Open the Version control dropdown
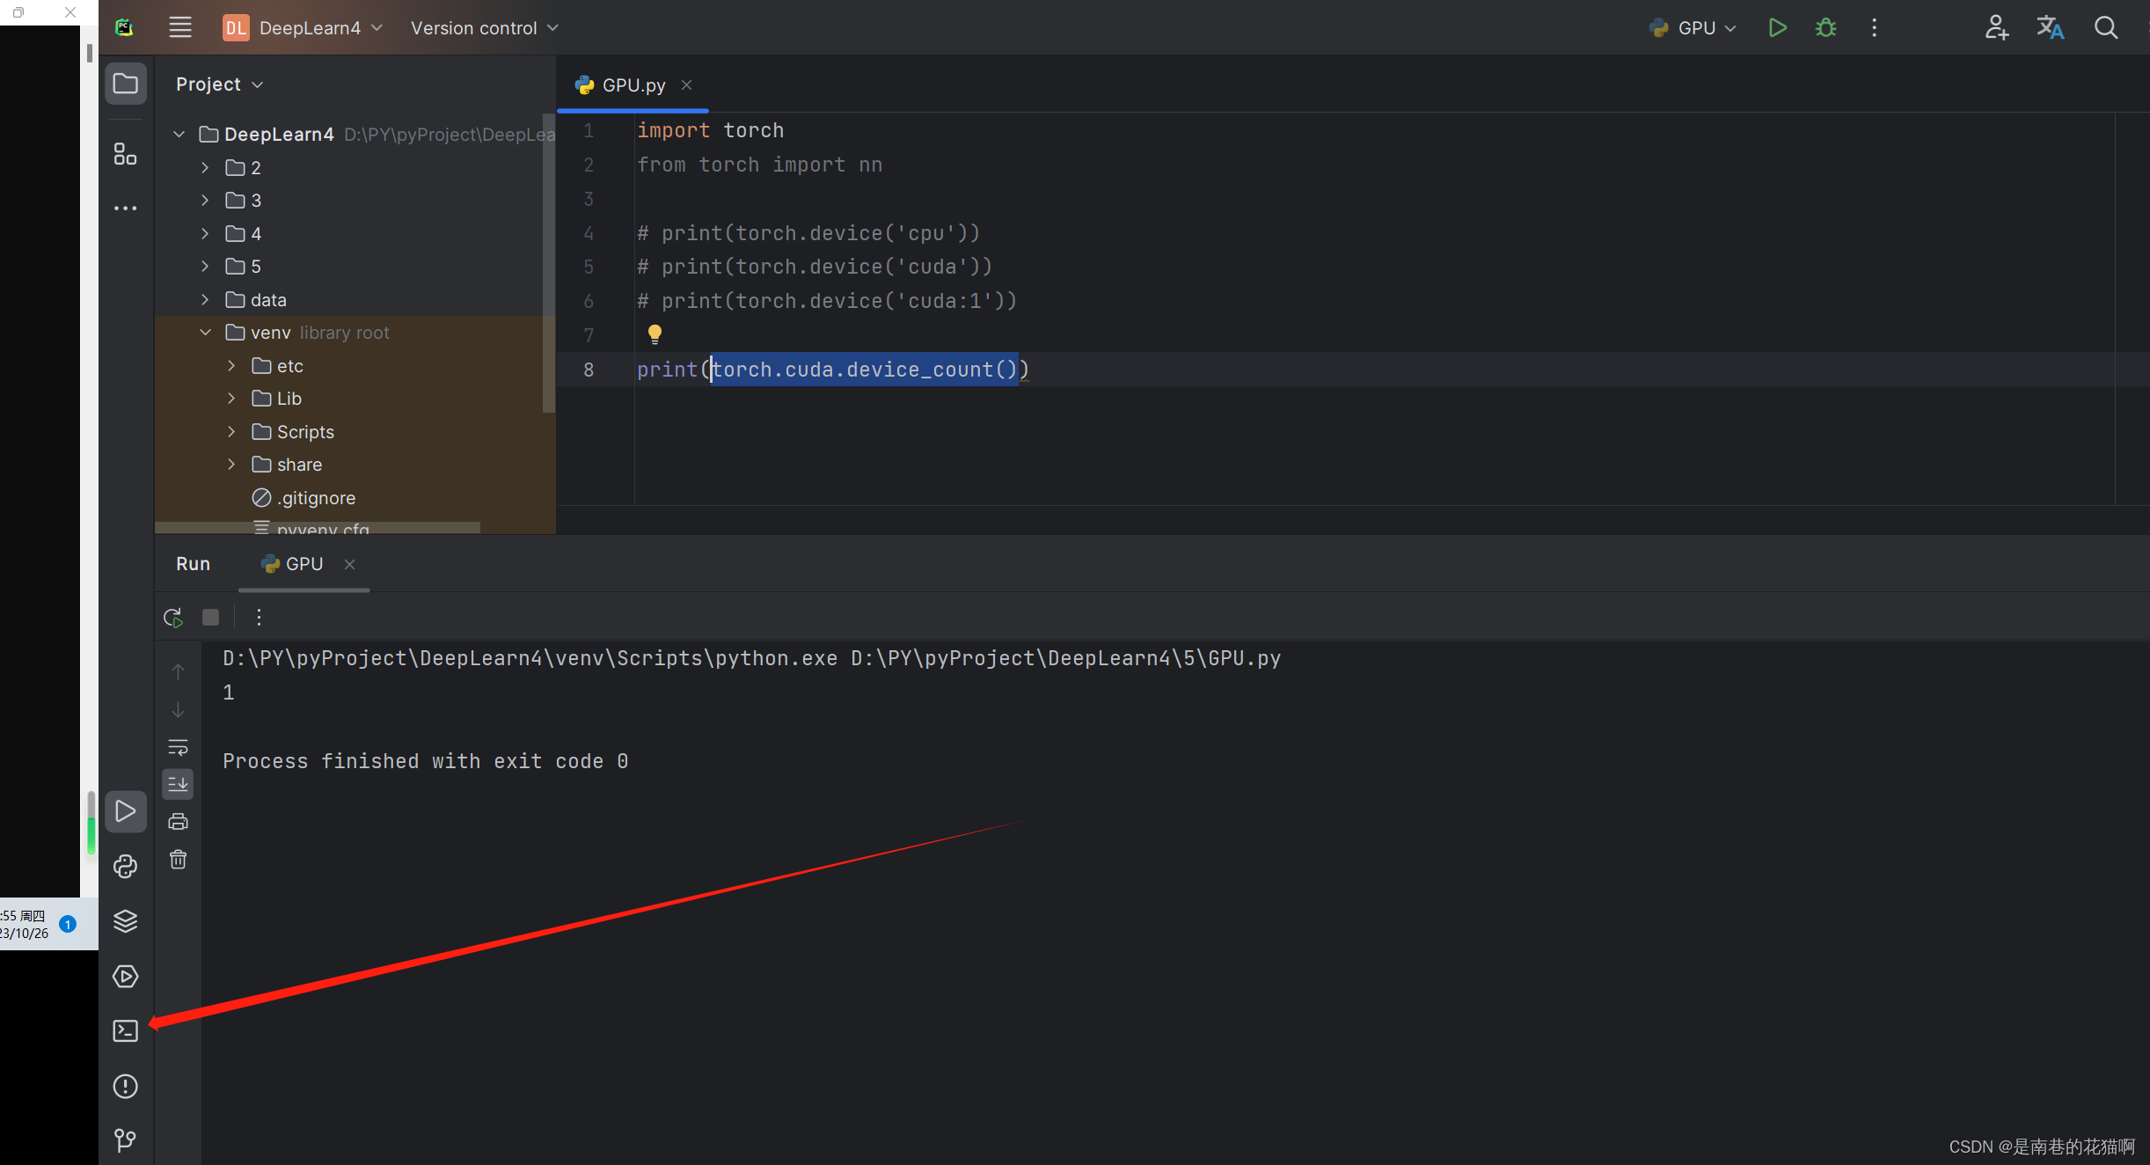 pos(485,28)
